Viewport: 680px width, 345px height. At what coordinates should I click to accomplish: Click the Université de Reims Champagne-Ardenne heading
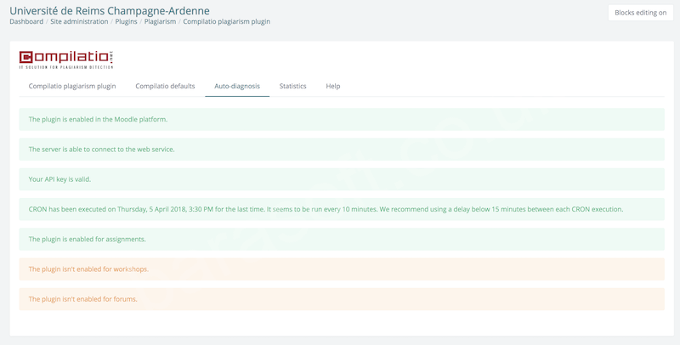[110, 10]
